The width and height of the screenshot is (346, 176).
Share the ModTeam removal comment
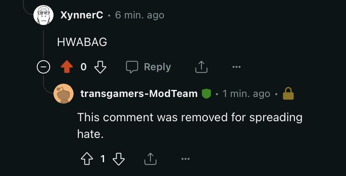[x=150, y=159]
